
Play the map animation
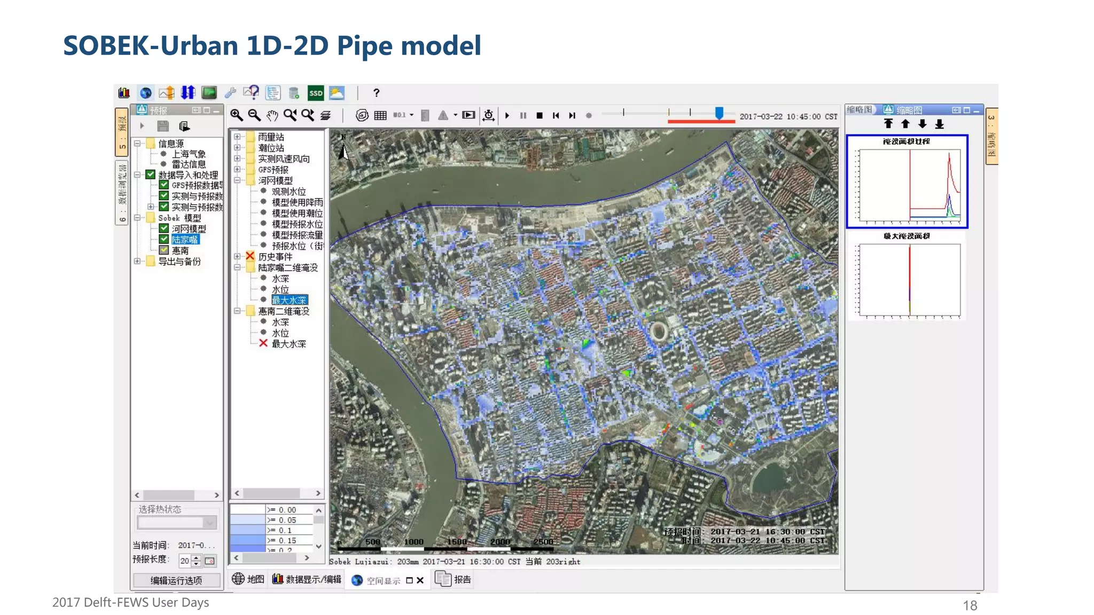(507, 115)
